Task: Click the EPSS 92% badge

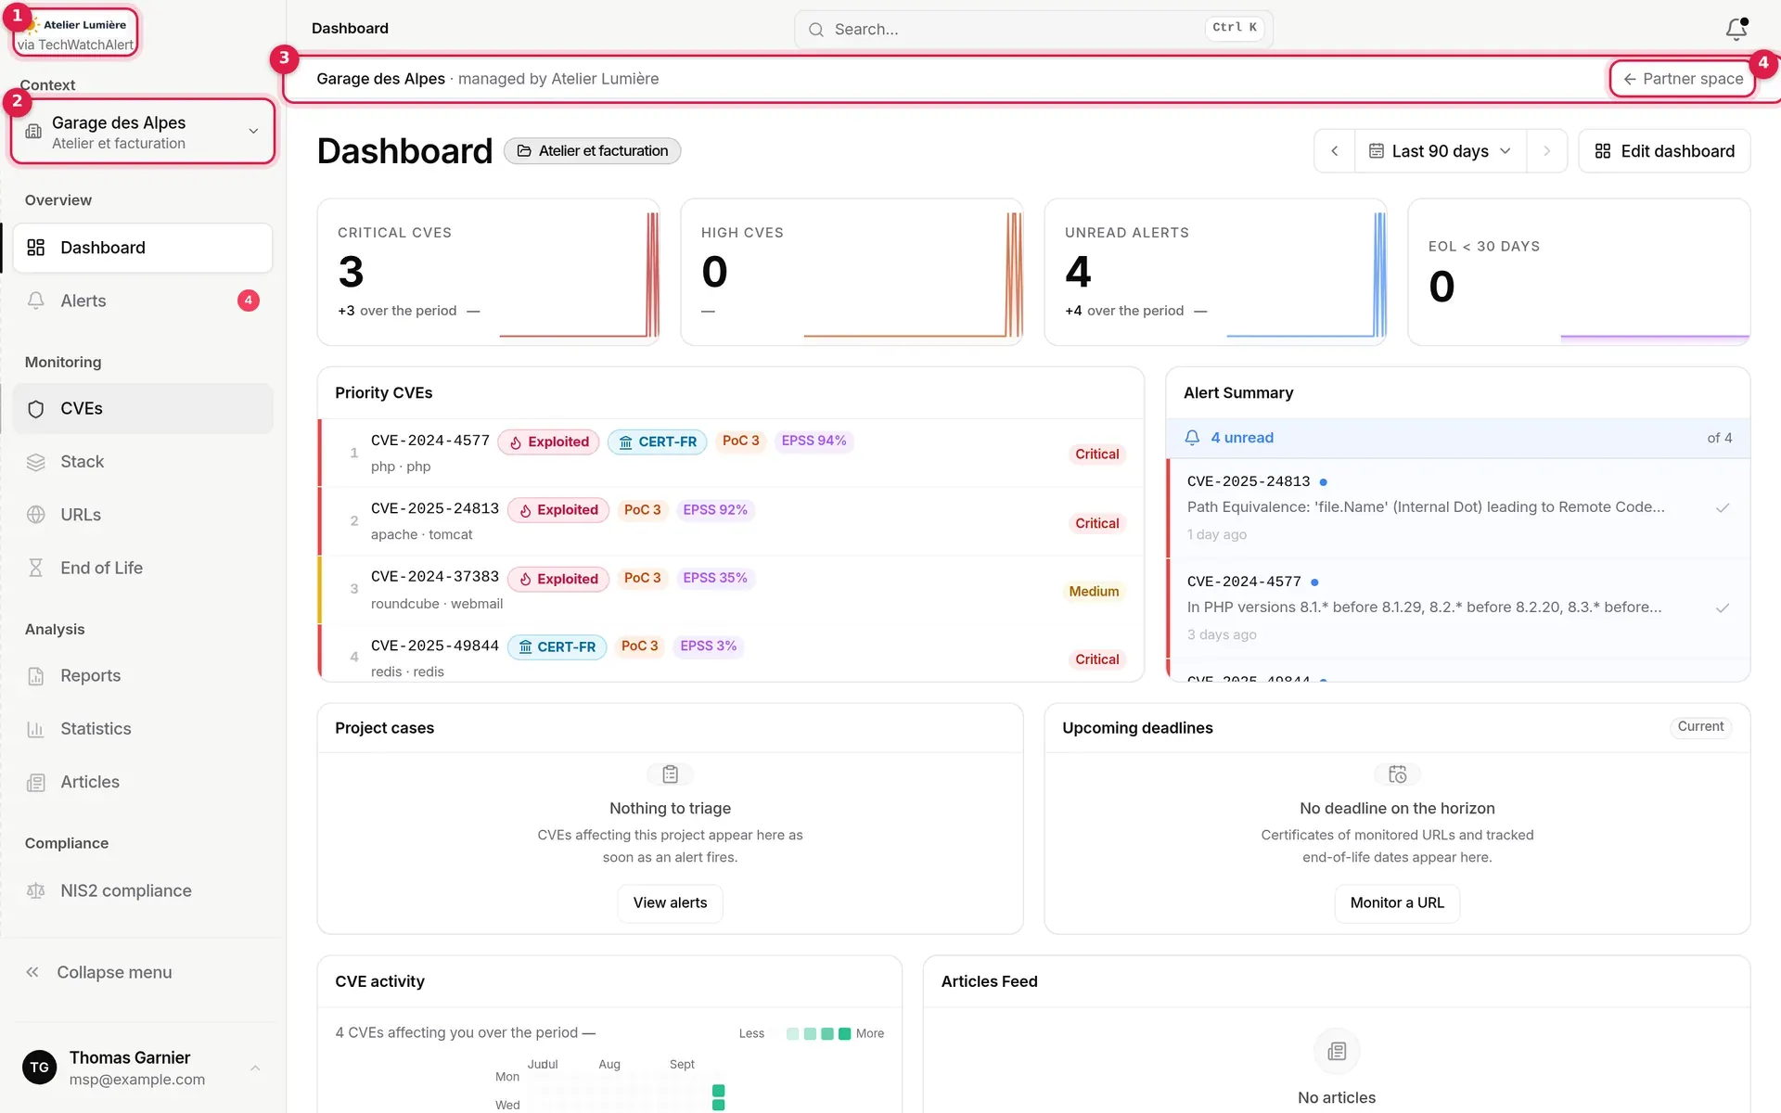Action: tap(715, 510)
